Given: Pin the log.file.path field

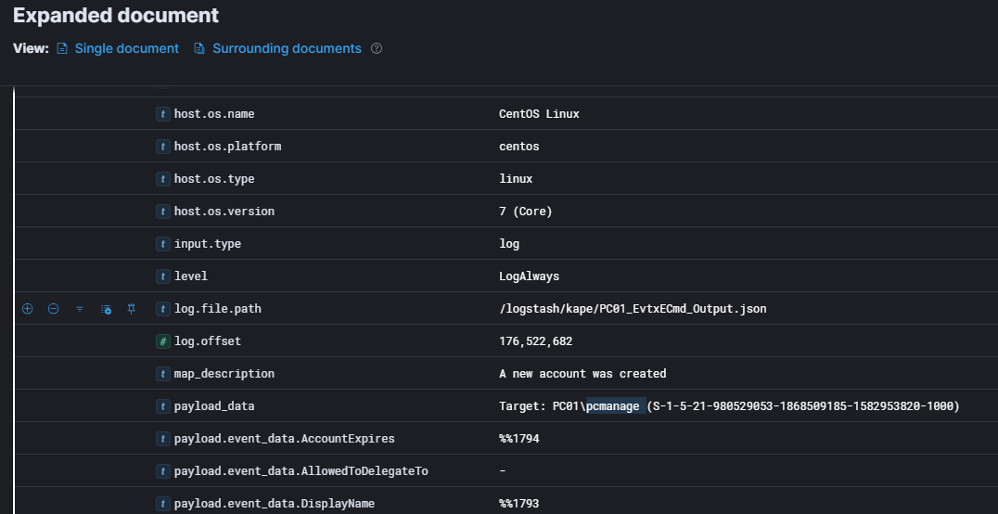Looking at the screenshot, I should click(x=131, y=309).
